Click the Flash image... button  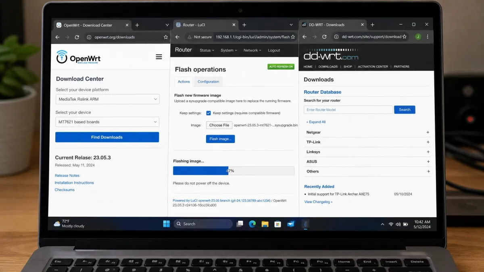pos(220,139)
